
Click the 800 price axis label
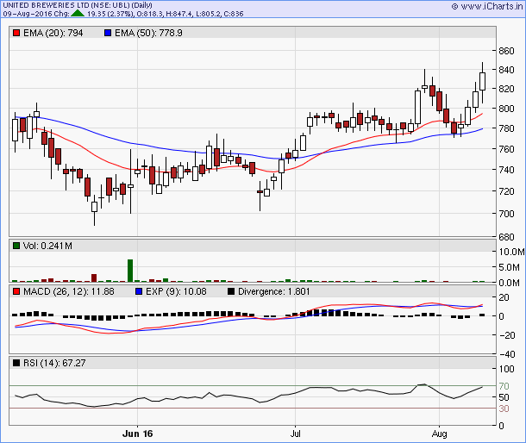[x=506, y=109]
